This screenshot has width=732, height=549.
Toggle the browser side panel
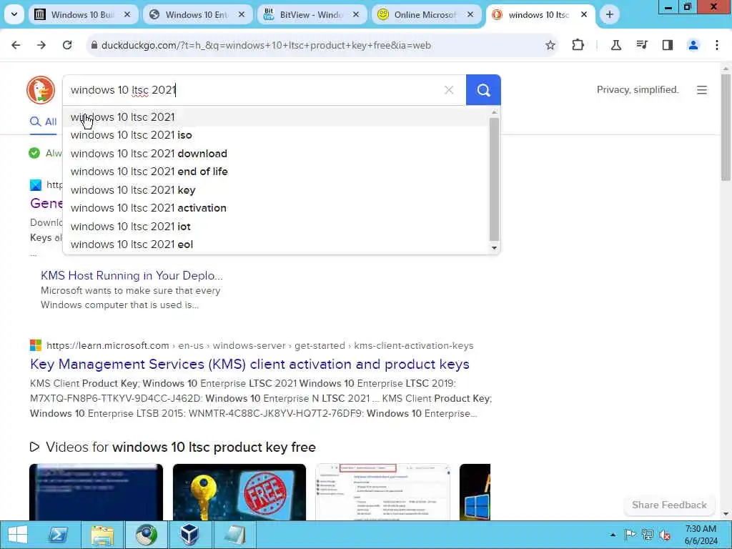668,45
